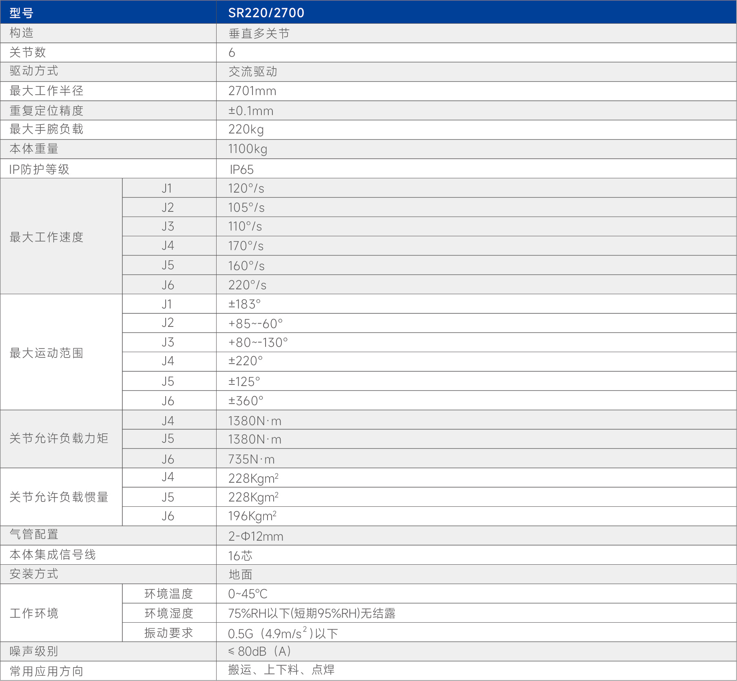
Task: Select the IP65 protection rating cell
Action: coord(241,169)
